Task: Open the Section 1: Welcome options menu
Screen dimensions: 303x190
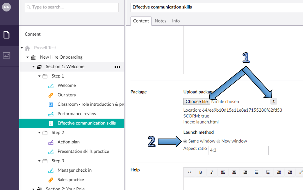Action: (117, 66)
